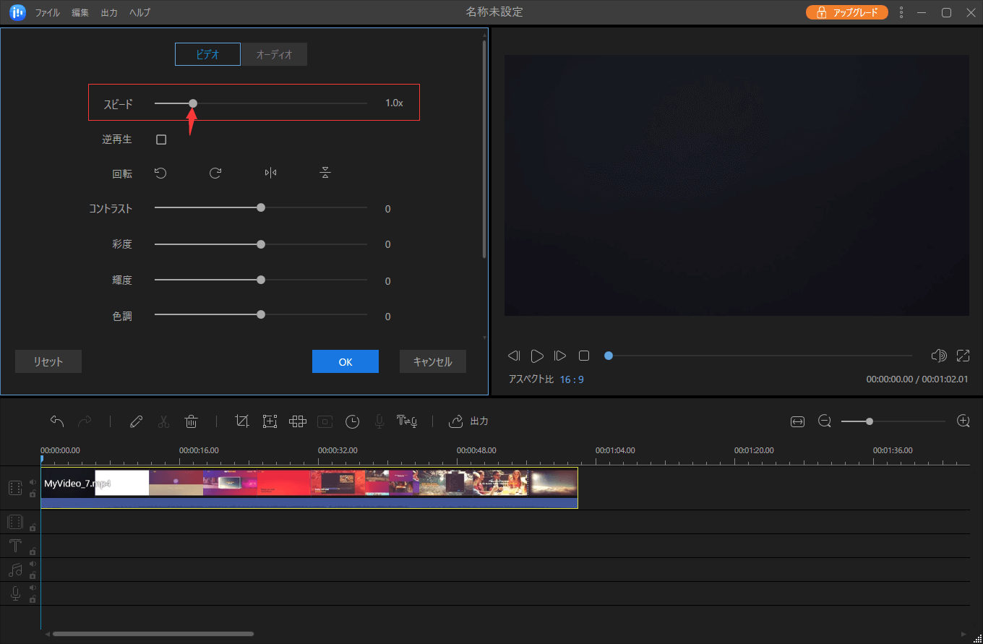Image resolution: width=983 pixels, height=644 pixels.
Task: Click the スピード slider handle
Action: [193, 103]
